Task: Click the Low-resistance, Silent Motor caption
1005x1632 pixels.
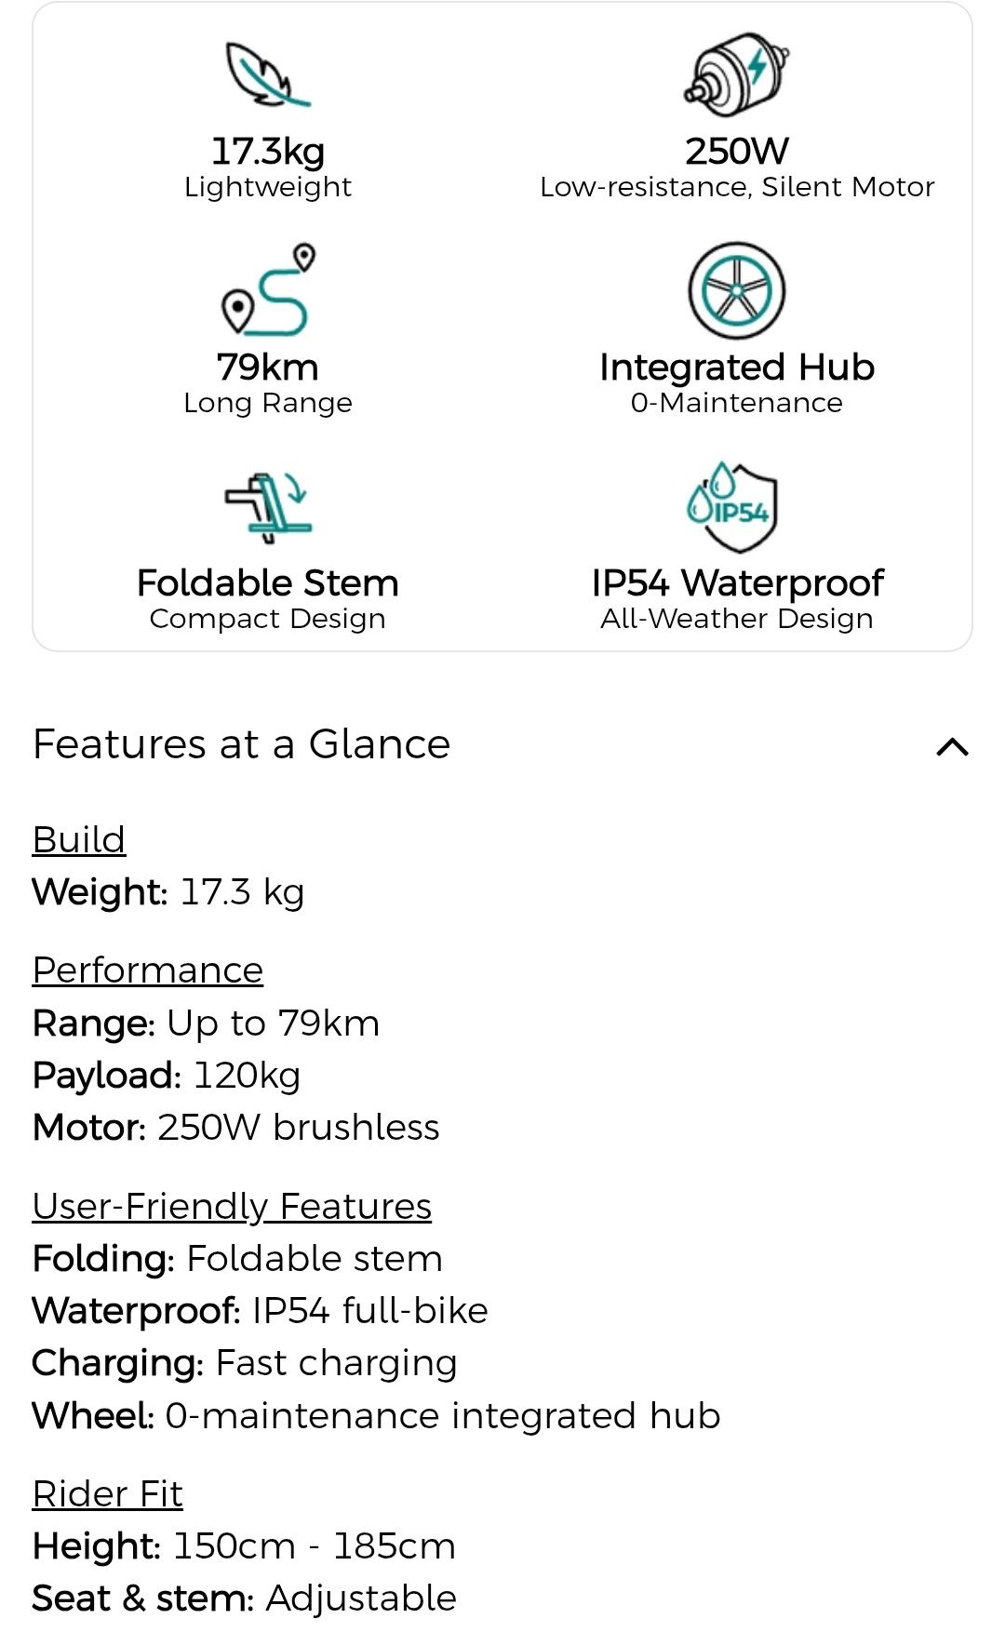Action: pyautogui.click(x=737, y=187)
